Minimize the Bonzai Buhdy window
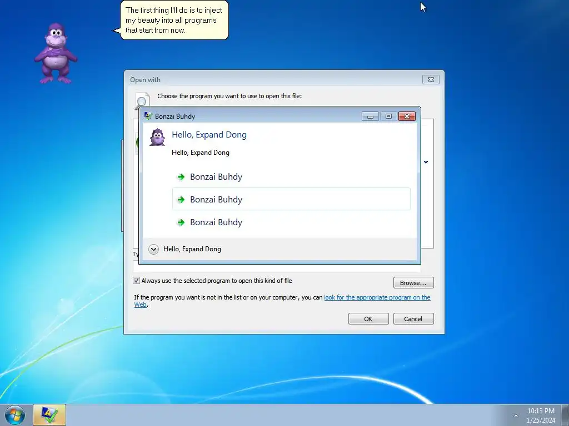This screenshot has height=426, width=569. [370, 116]
